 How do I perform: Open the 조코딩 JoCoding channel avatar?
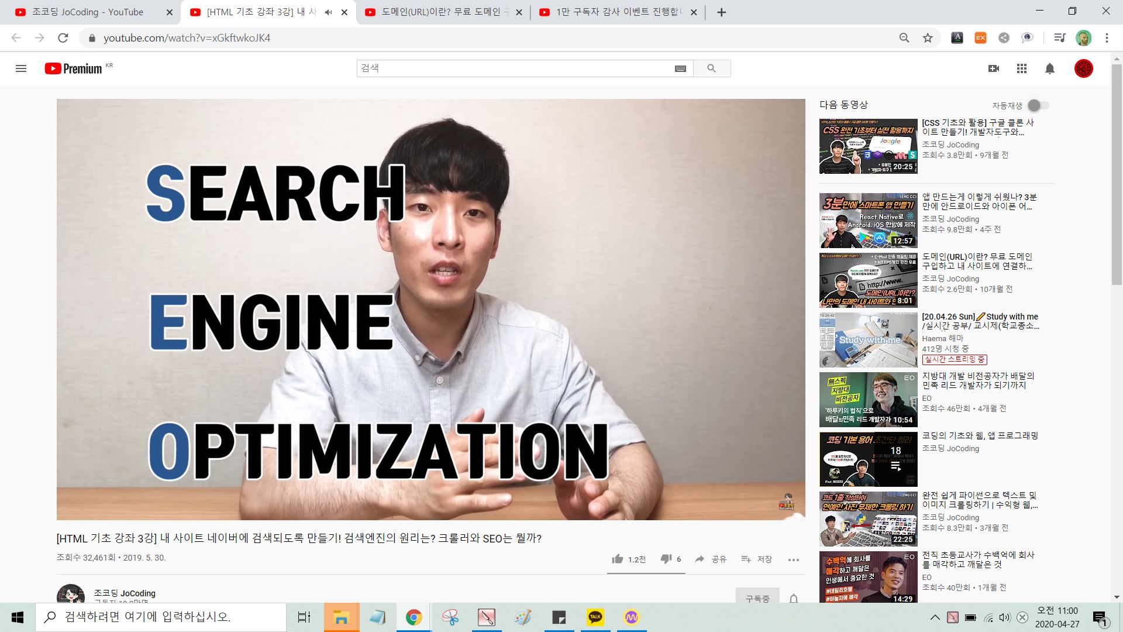pos(71,594)
